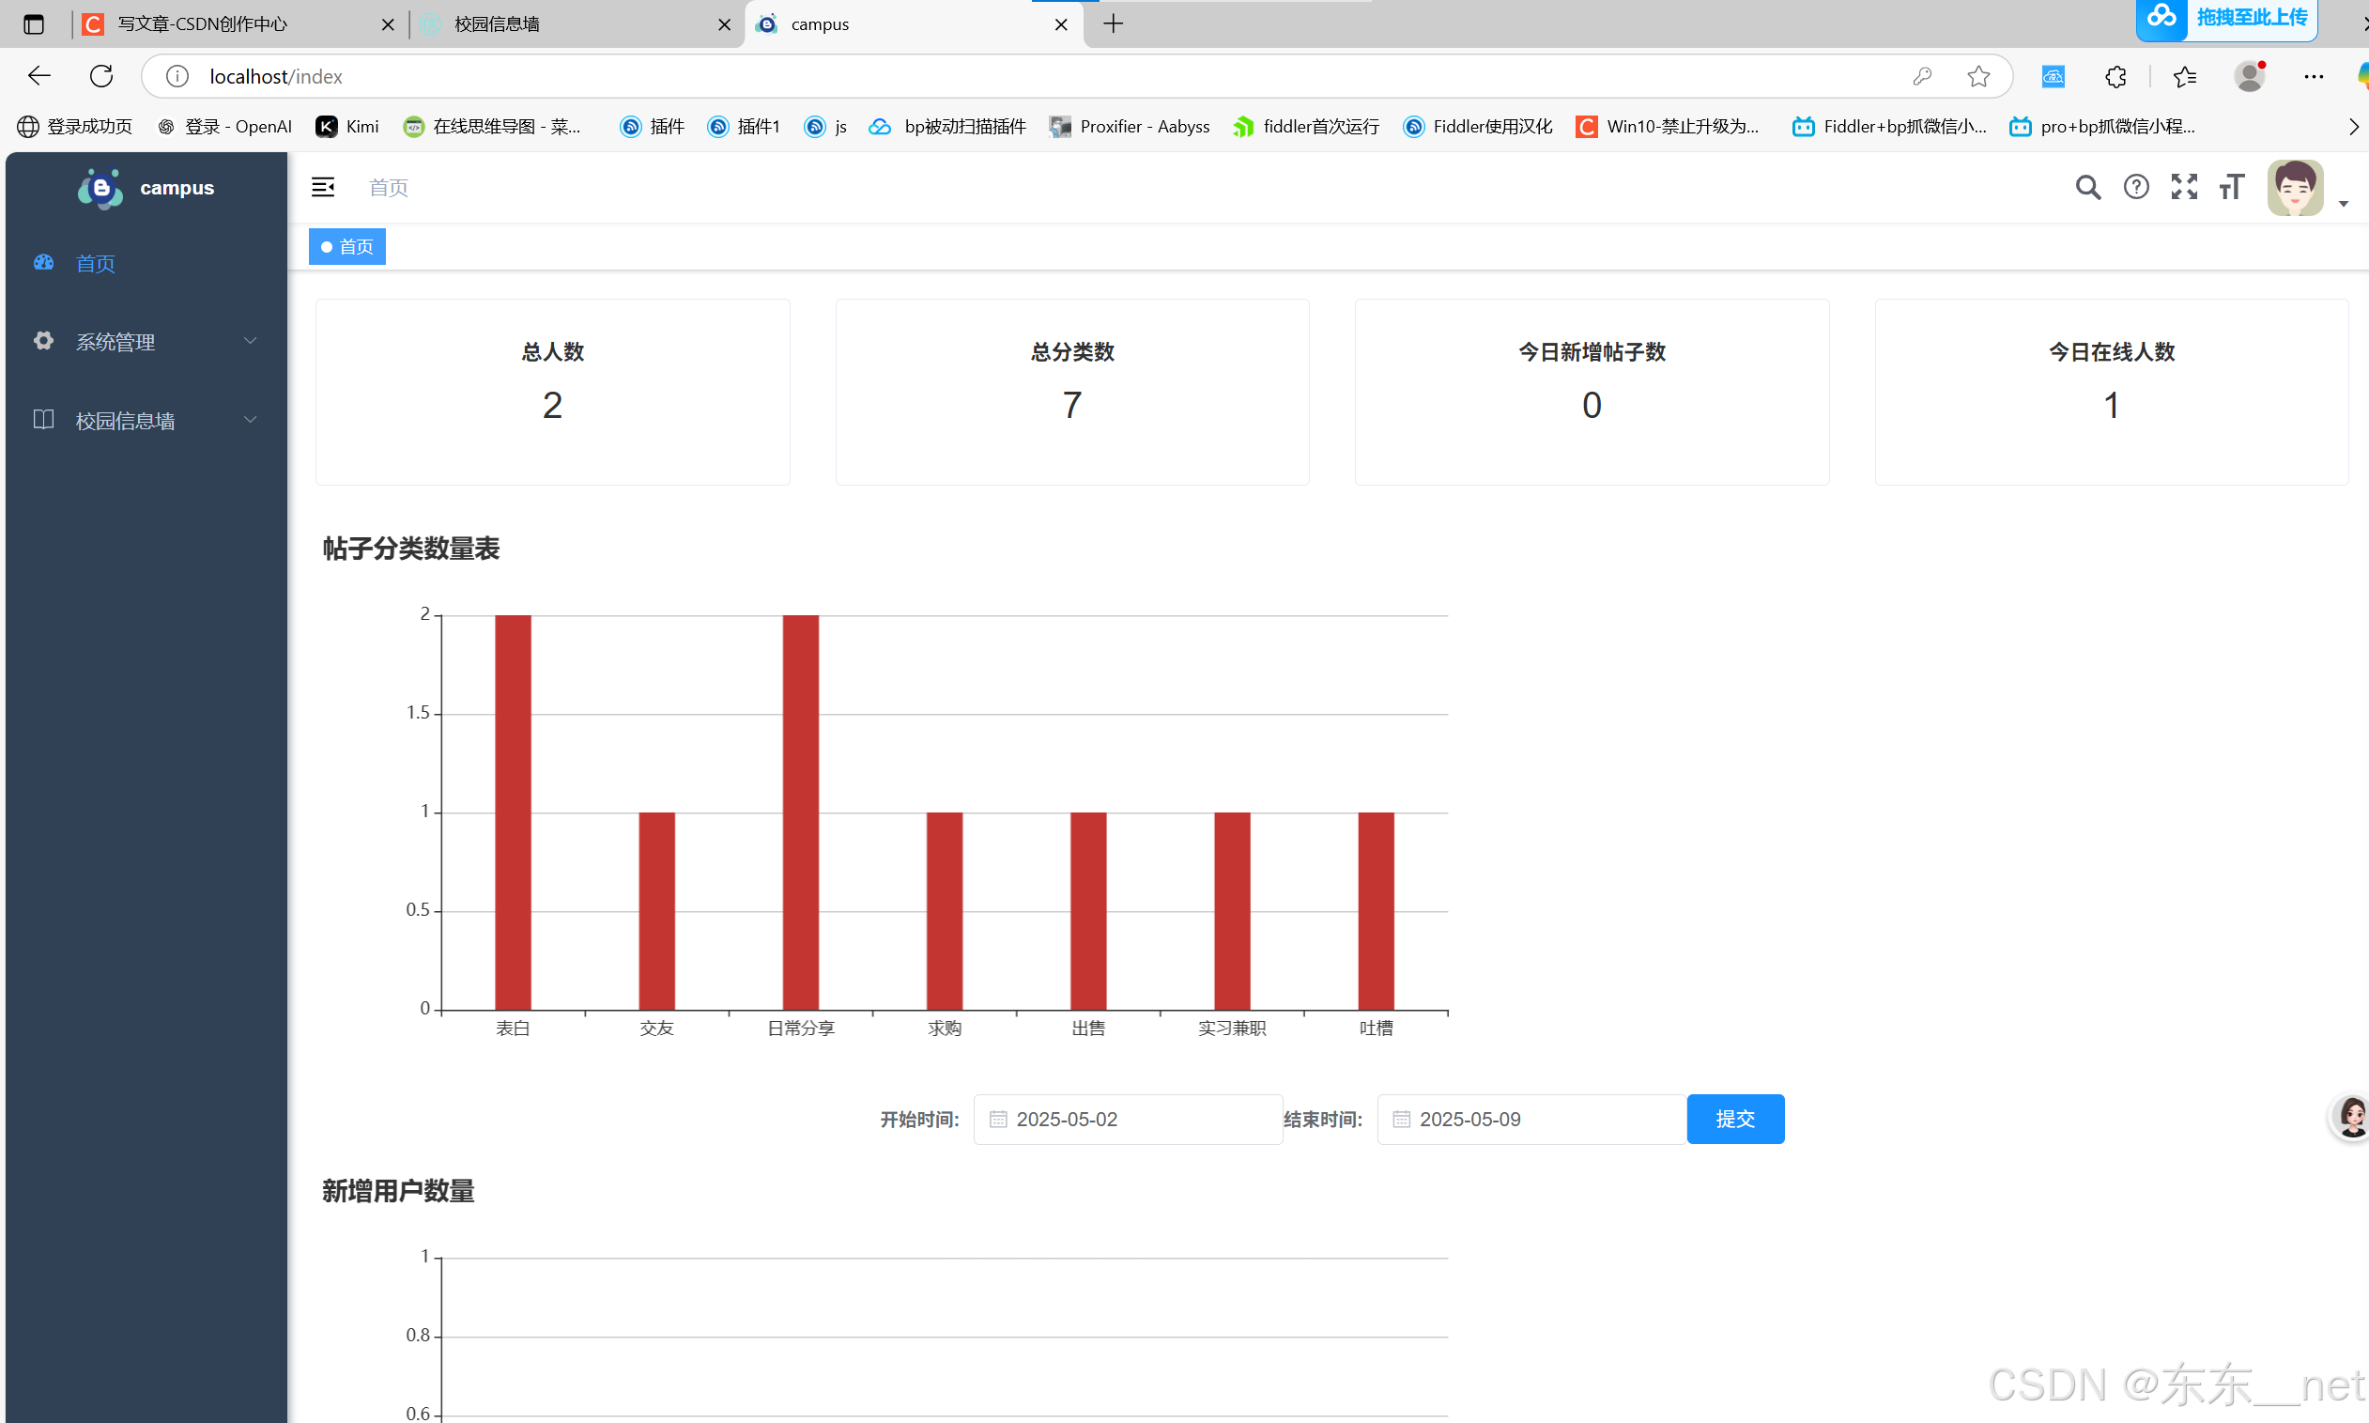Open the header search magnifier icon

coord(2087,187)
